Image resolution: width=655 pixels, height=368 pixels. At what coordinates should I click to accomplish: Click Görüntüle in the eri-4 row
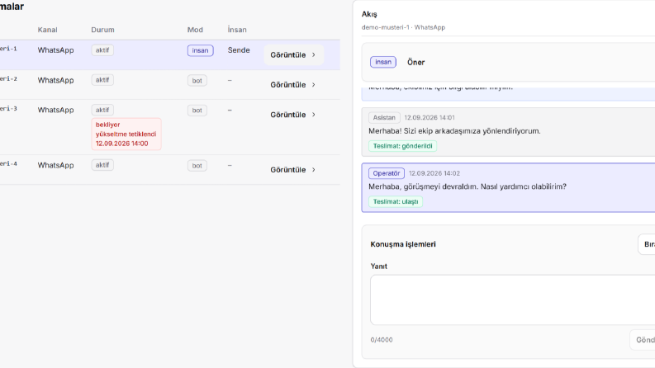pos(294,170)
